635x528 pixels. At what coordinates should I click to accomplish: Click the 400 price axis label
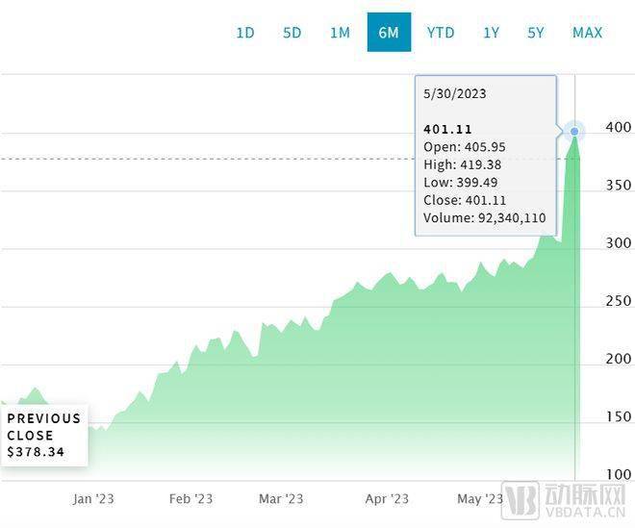pyautogui.click(x=617, y=127)
